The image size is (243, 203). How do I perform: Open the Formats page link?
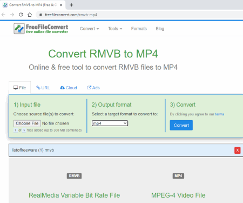point(139,29)
